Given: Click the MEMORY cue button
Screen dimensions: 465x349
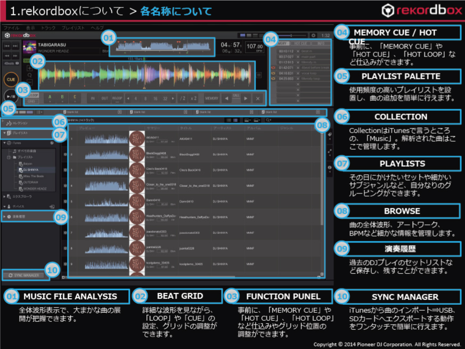Looking at the screenshot, I should (212, 98).
